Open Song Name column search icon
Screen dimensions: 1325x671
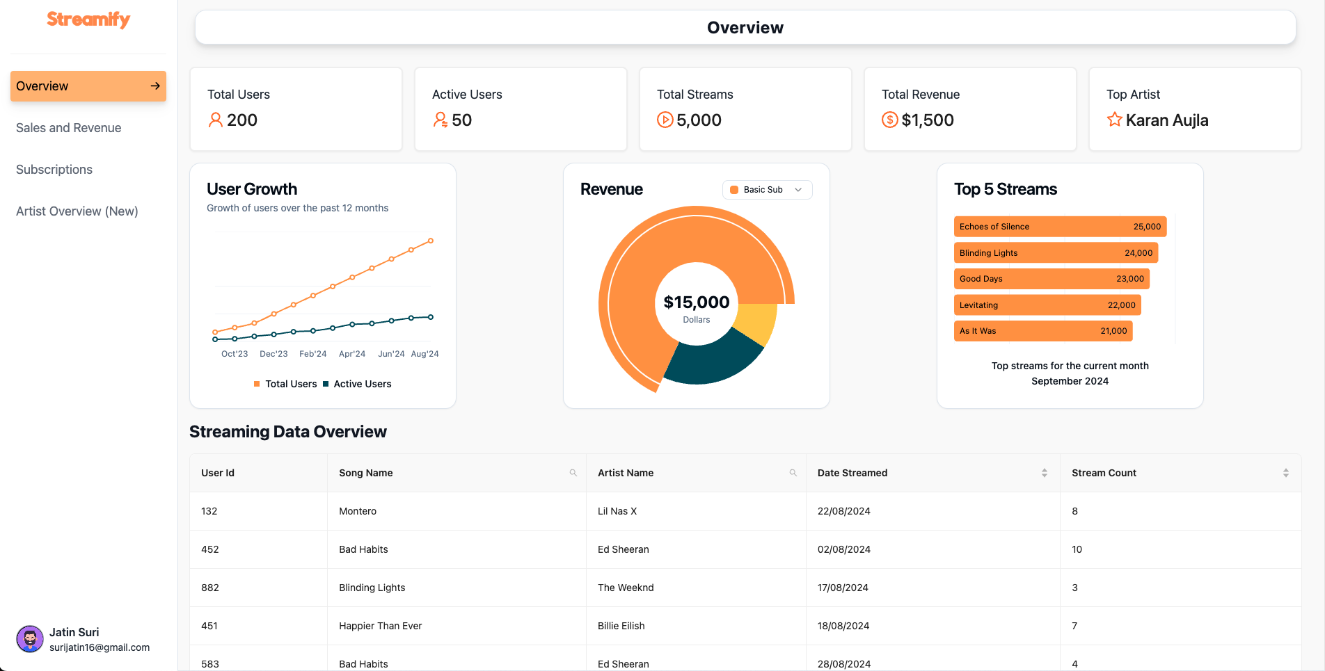point(573,473)
